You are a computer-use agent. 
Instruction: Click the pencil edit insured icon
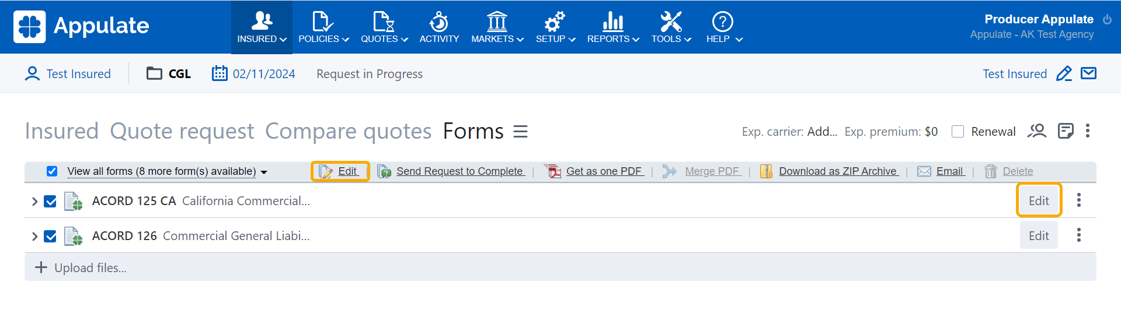[1064, 74]
